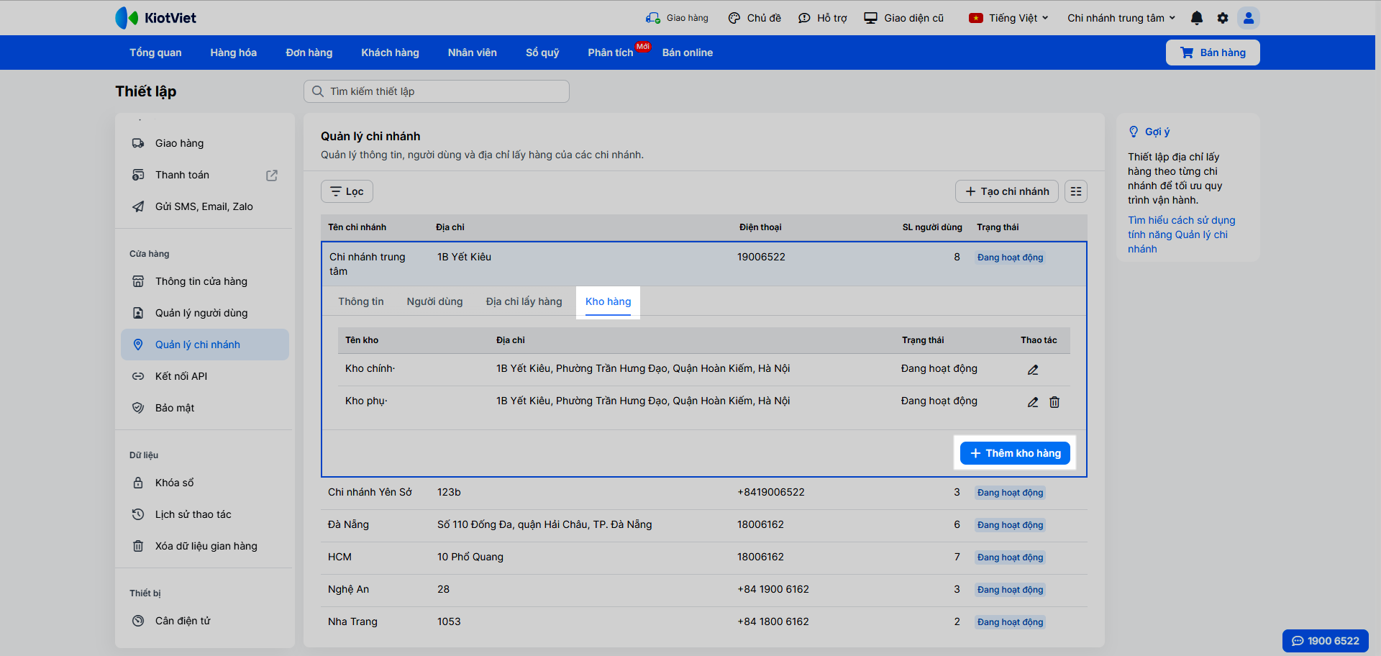Switch to the Địa chỉ lấy hàng tab
This screenshot has width=1381, height=656.
pyautogui.click(x=524, y=301)
